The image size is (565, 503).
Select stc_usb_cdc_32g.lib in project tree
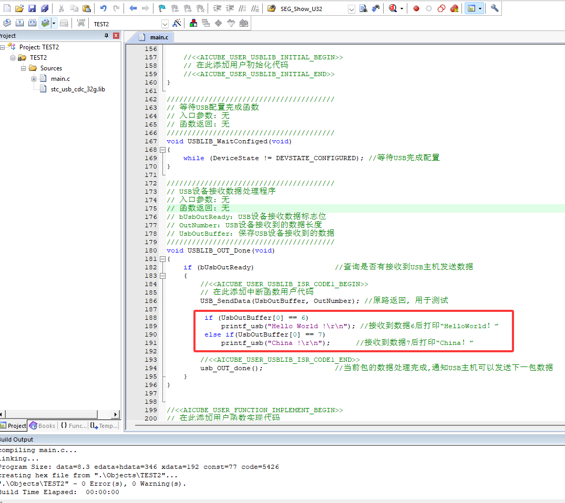tap(77, 89)
